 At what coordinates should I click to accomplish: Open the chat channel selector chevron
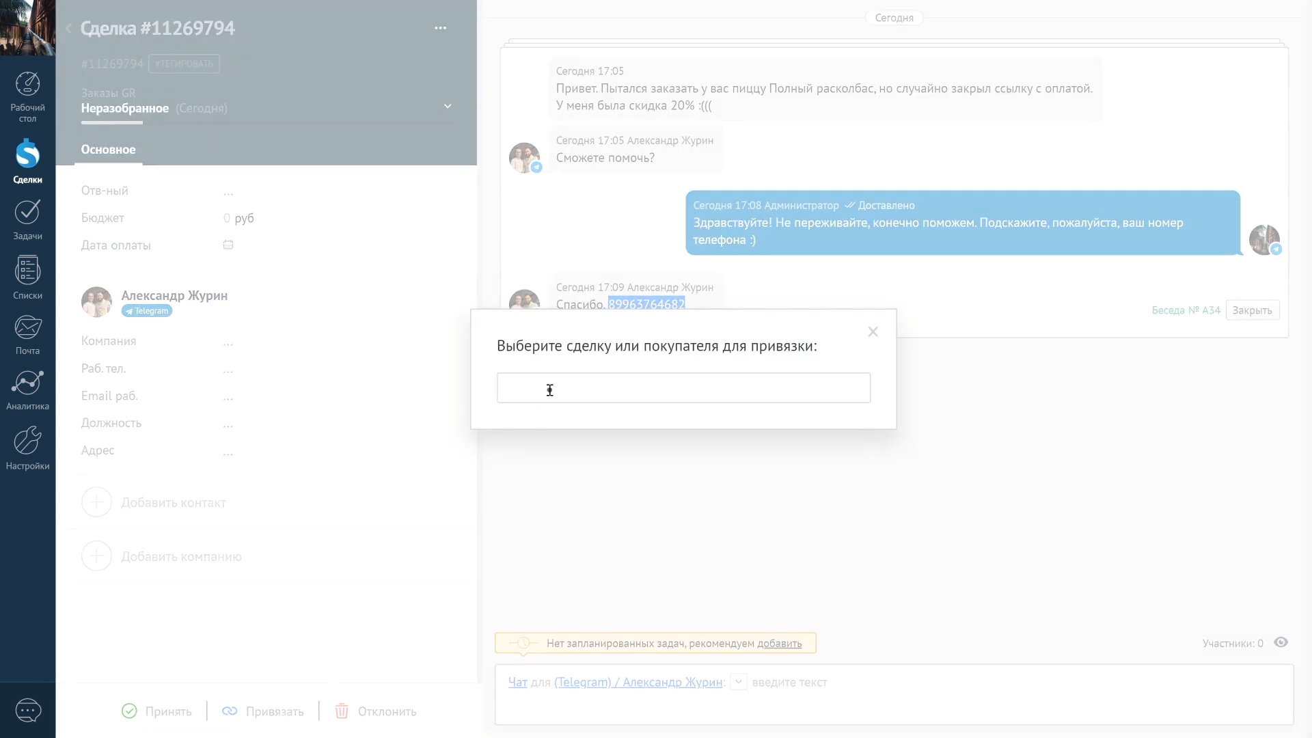coord(738,682)
